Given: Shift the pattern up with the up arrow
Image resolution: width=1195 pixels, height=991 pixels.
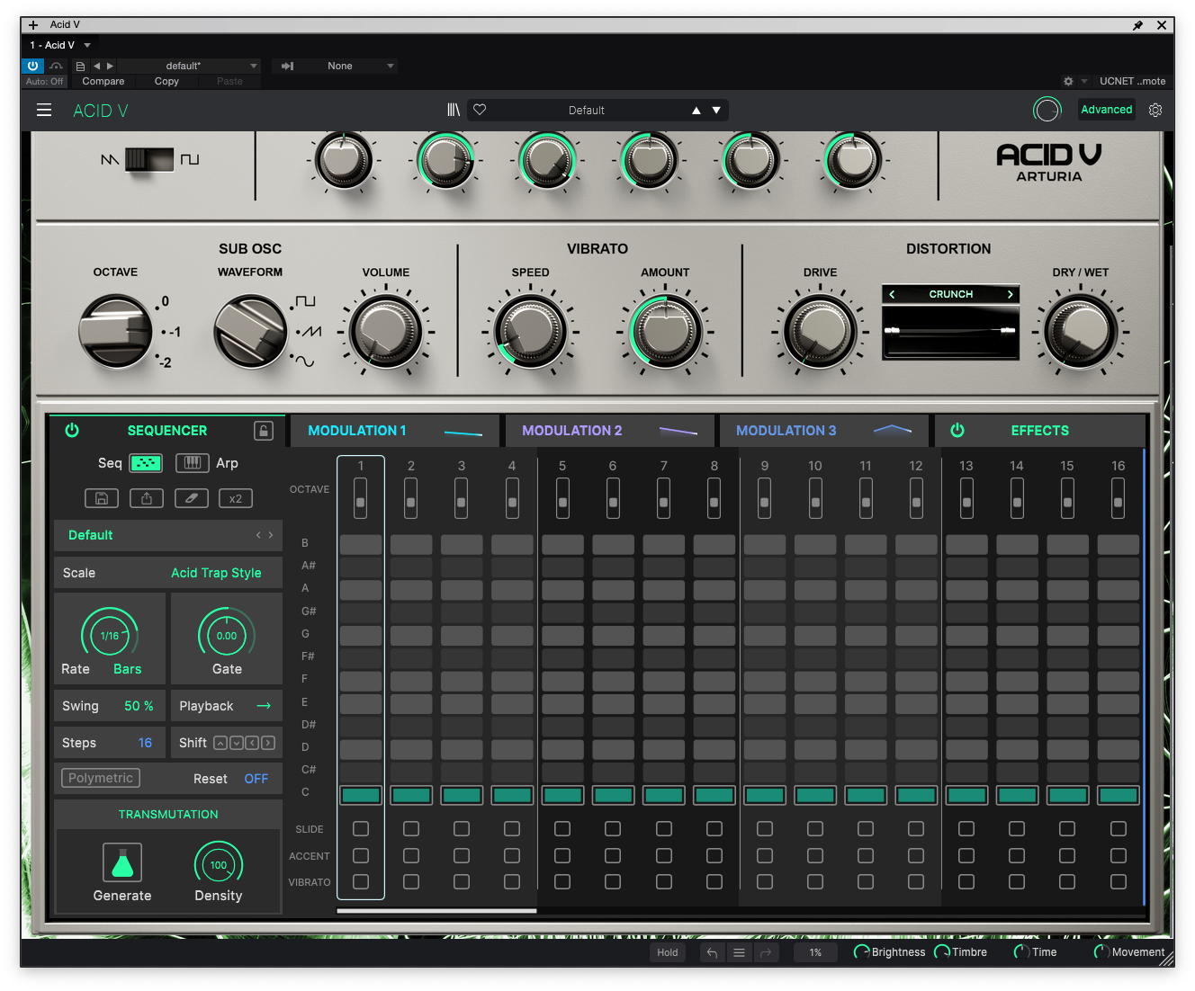Looking at the screenshot, I should pyautogui.click(x=220, y=743).
